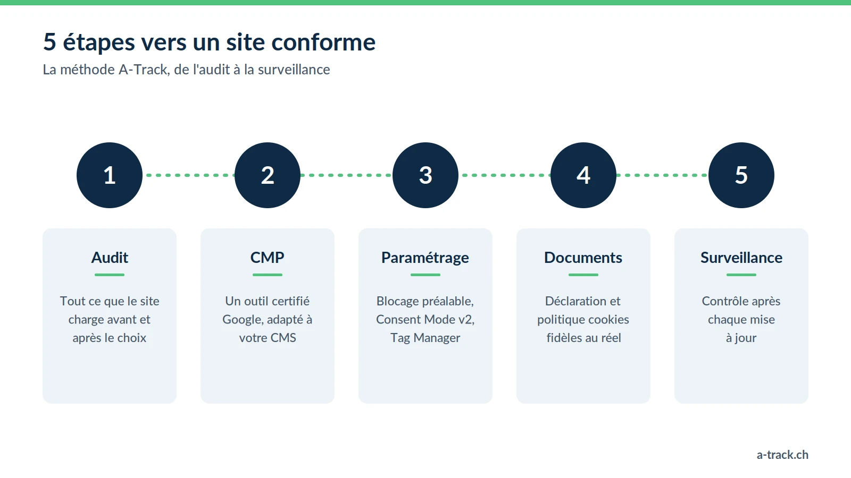
Task: Click the 'politique cookies' line
Action: click(583, 320)
